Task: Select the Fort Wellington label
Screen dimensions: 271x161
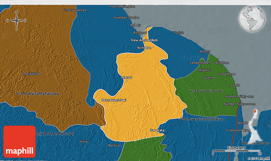Action: (122, 6)
